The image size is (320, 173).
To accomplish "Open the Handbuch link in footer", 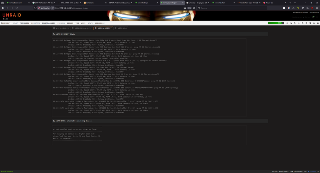I will (x=312, y=171).
